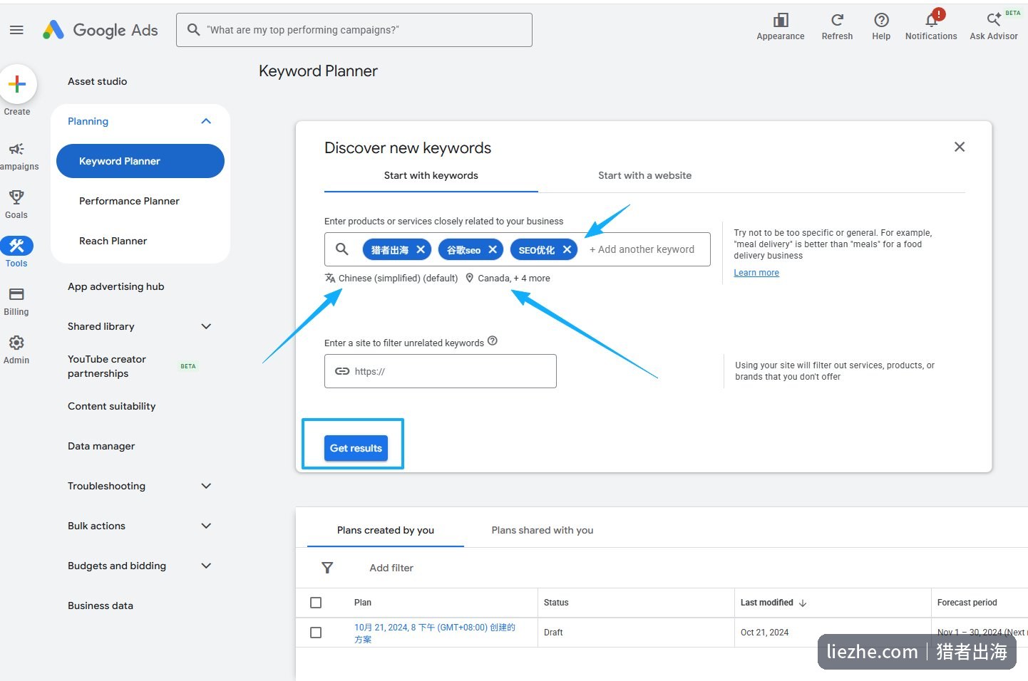Select Plans created by you tab
This screenshot has width=1028, height=681.
[386, 531]
